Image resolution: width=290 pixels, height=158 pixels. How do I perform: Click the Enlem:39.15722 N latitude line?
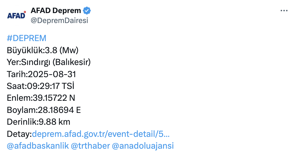41,98
